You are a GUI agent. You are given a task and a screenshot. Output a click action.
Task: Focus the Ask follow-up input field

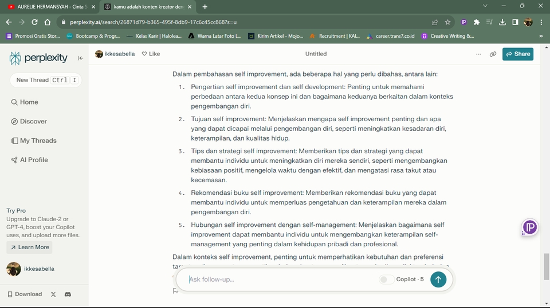click(x=281, y=279)
